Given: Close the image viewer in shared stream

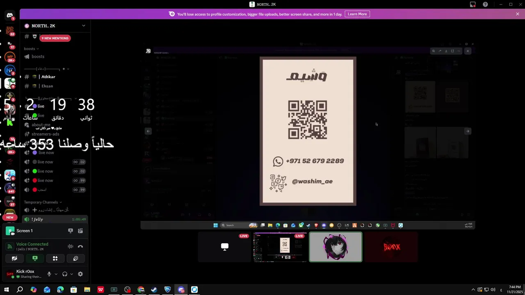Looking at the screenshot, I should tap(468, 51).
